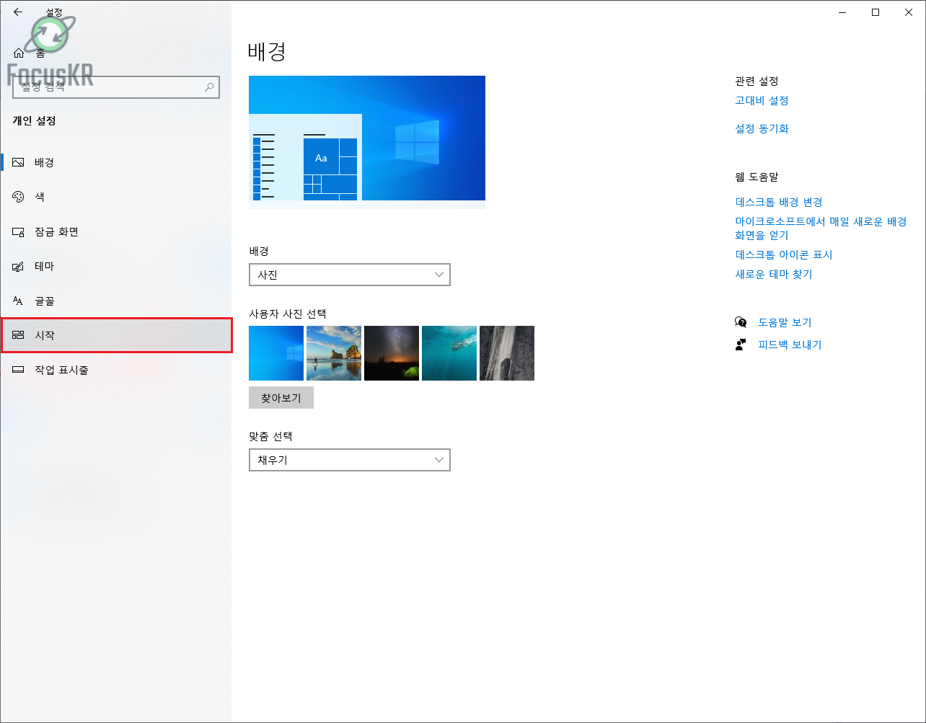The width and height of the screenshot is (926, 723).
Task: Open the 작업 표시줄 settings page
Action: 116,370
